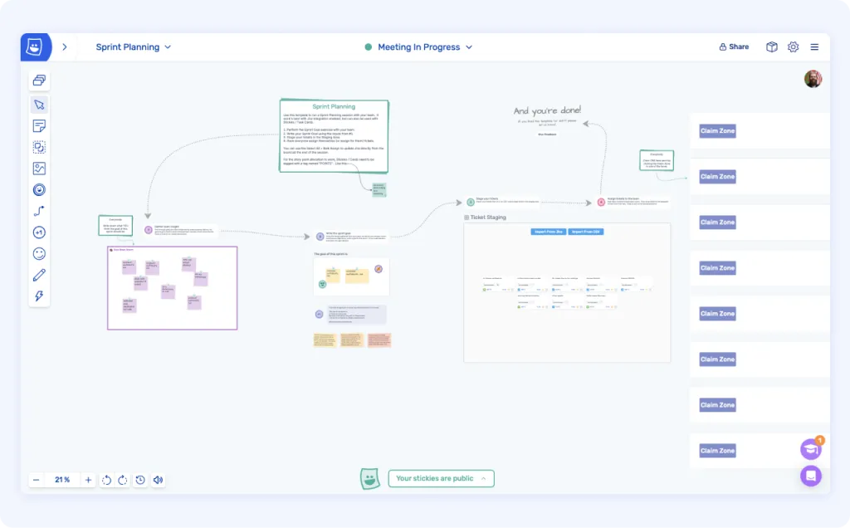Activate the +1 voting tool
Screen dimensions: 850x528
(39, 232)
